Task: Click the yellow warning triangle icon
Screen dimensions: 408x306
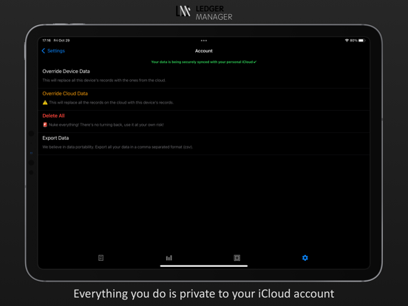Action: tap(45, 103)
